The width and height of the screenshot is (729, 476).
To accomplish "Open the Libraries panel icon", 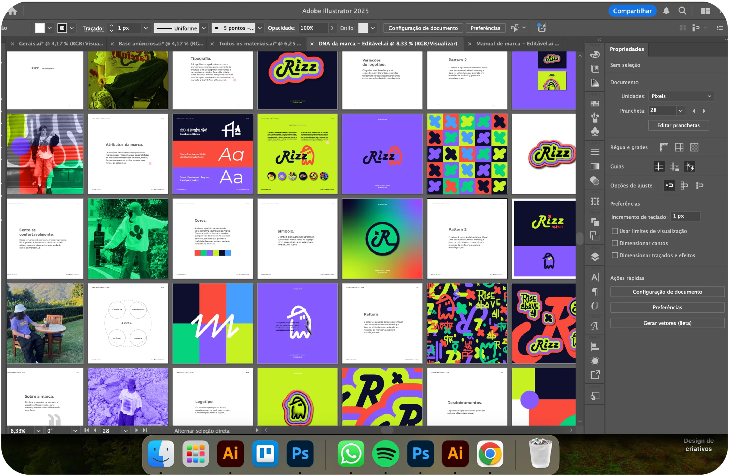I will pyautogui.click(x=595, y=69).
